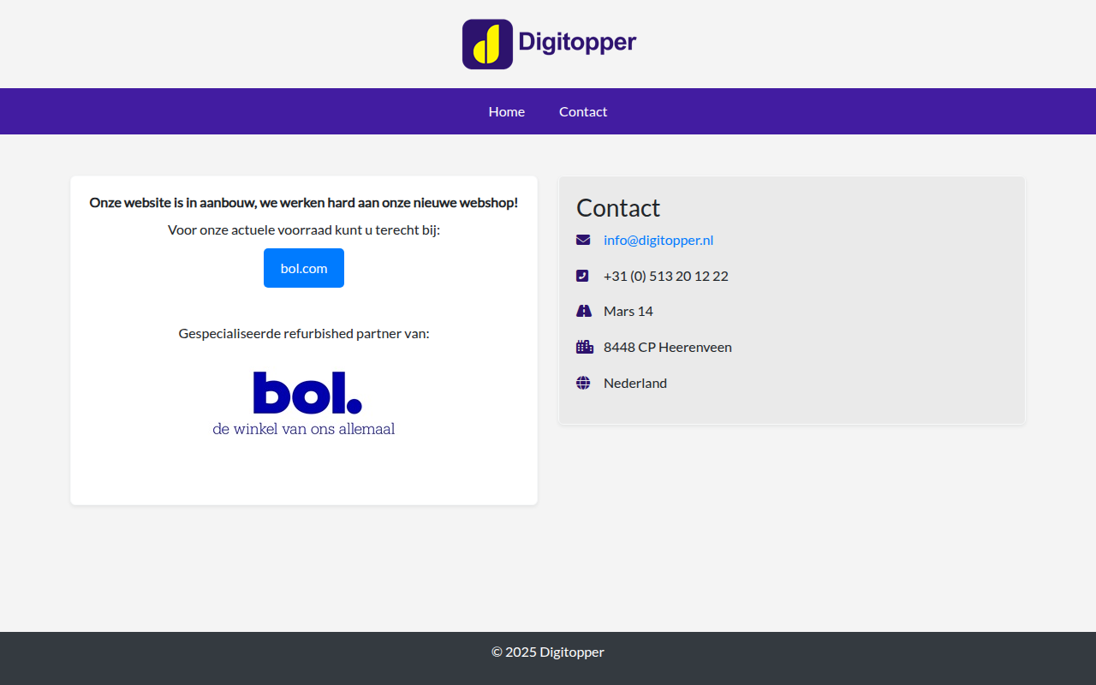The image size is (1096, 685).
Task: Go to the Contact page in navigation
Action: coord(583,111)
